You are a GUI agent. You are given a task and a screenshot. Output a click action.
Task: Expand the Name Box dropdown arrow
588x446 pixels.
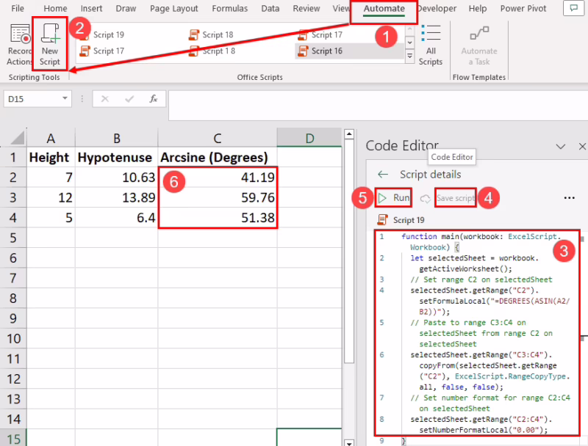[x=65, y=98]
